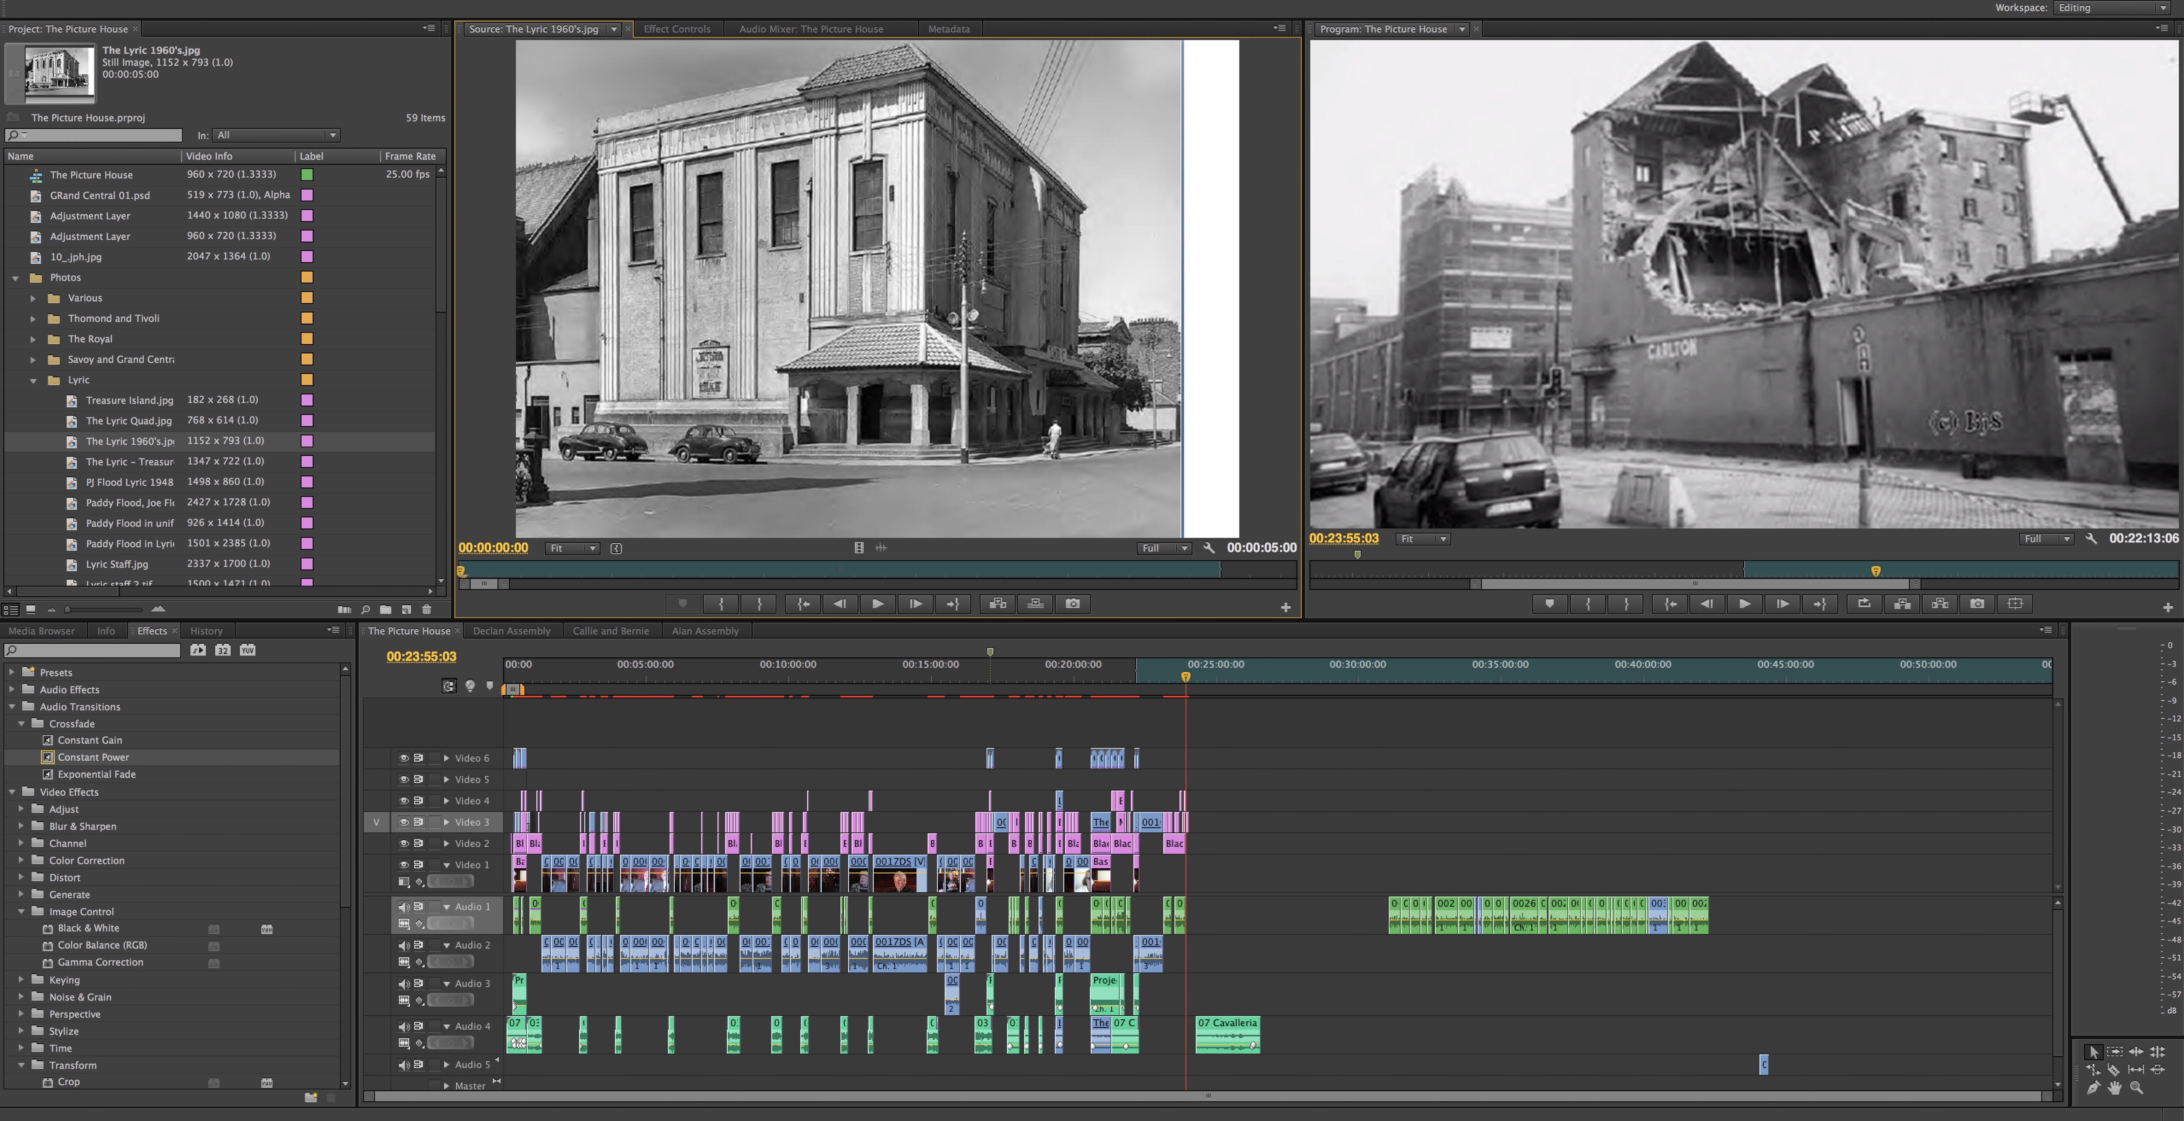Viewport: 2184px width, 1121px height.
Task: Select the Hand tool
Action: (2114, 1089)
